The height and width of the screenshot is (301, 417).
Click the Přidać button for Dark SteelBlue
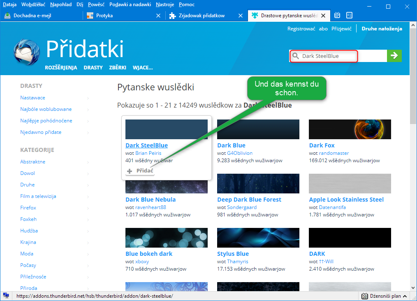tap(140, 171)
